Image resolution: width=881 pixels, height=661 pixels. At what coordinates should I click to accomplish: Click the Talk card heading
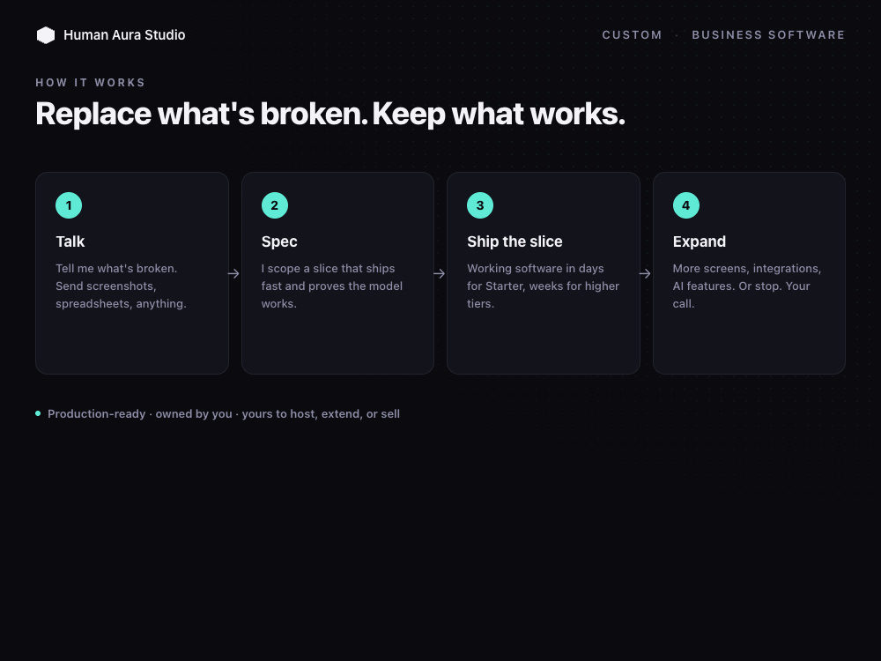click(70, 241)
